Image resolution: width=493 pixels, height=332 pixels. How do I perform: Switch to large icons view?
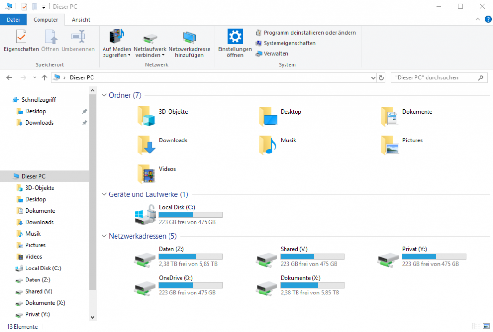(x=486, y=326)
